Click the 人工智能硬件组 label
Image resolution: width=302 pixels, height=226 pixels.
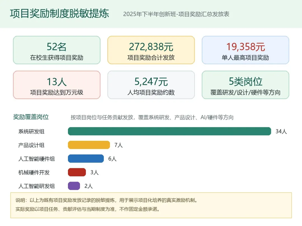click(x=37, y=159)
